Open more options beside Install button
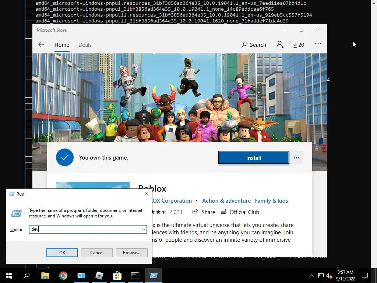This screenshot has width=377, height=283. point(297,158)
